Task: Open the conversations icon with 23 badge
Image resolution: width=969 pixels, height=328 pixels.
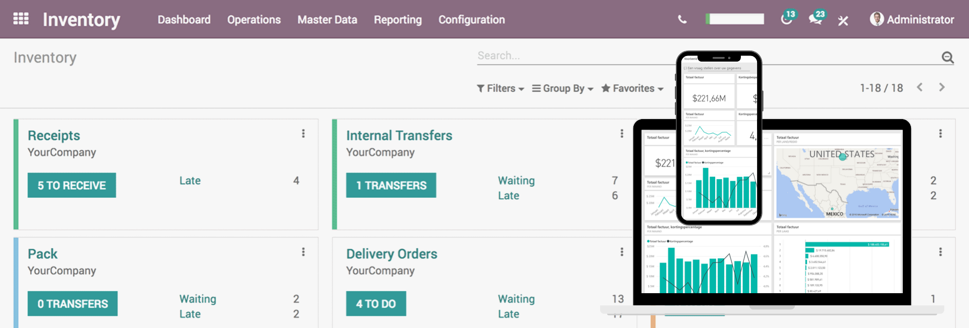Action: (817, 18)
